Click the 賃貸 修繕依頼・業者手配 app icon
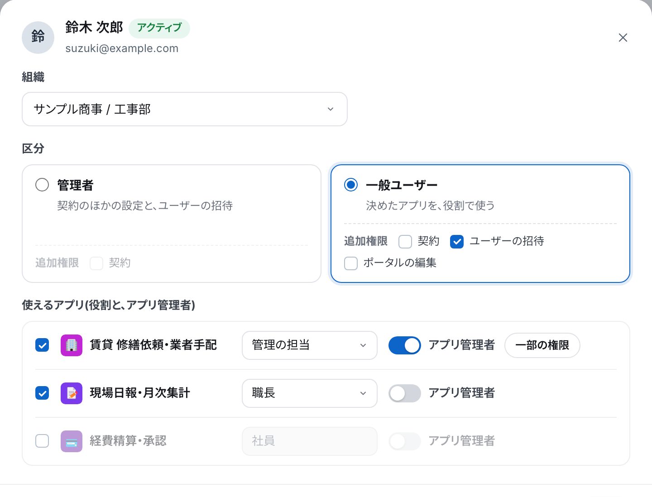The height and width of the screenshot is (497, 652). click(72, 345)
